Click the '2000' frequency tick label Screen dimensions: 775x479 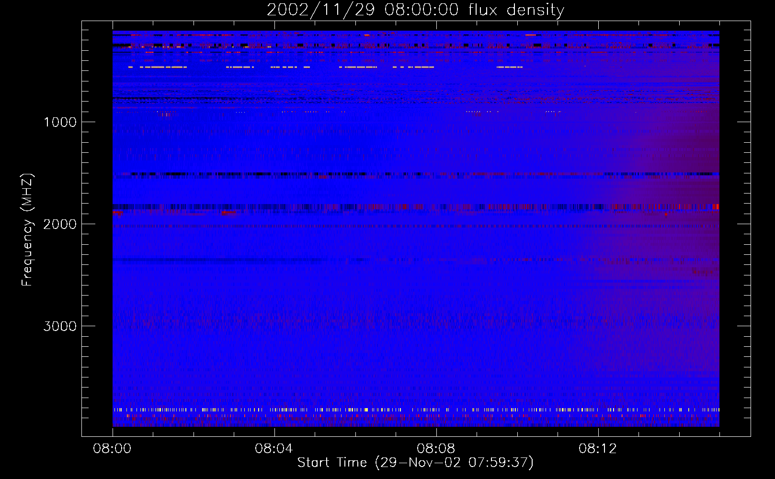[x=60, y=224]
